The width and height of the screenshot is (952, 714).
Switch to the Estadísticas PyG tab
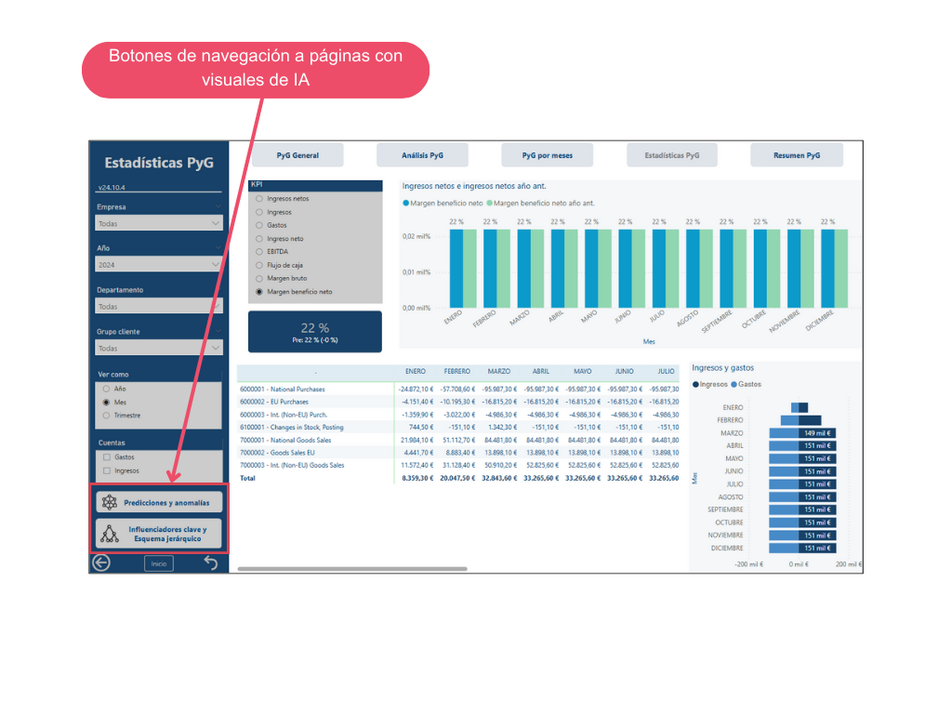[x=672, y=155]
